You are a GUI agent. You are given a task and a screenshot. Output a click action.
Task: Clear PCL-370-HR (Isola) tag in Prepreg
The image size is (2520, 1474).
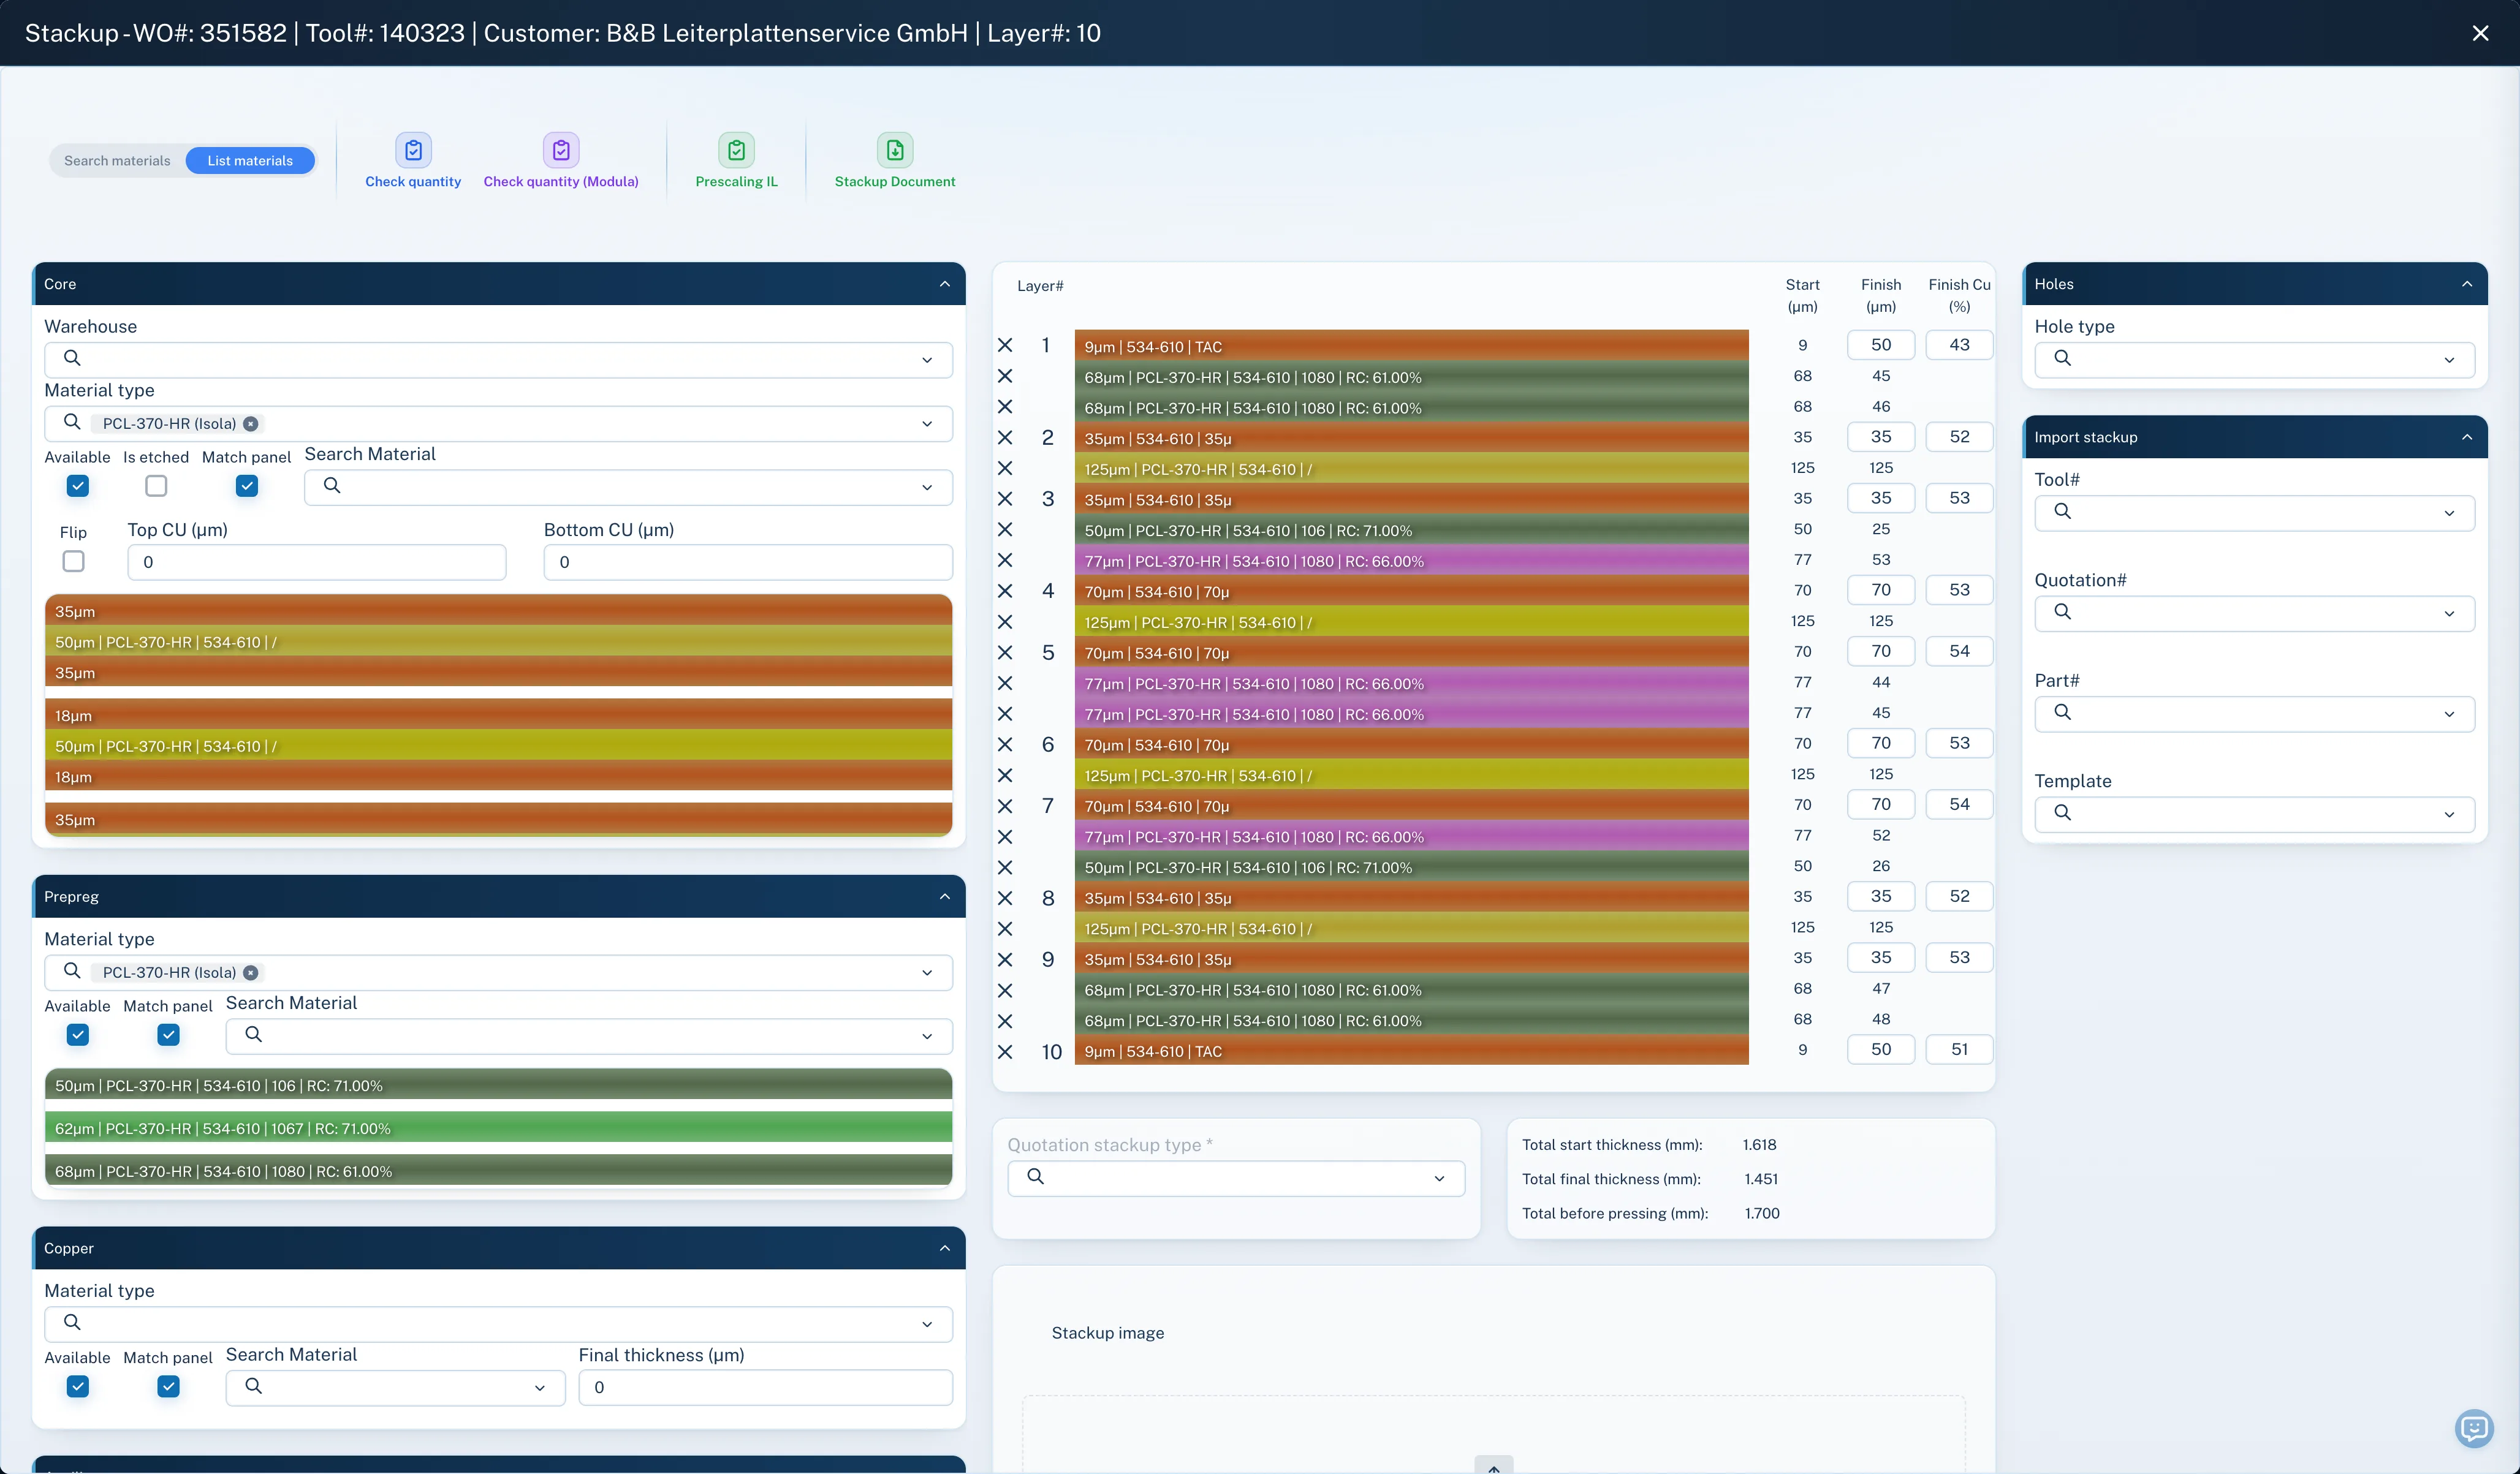click(x=251, y=973)
